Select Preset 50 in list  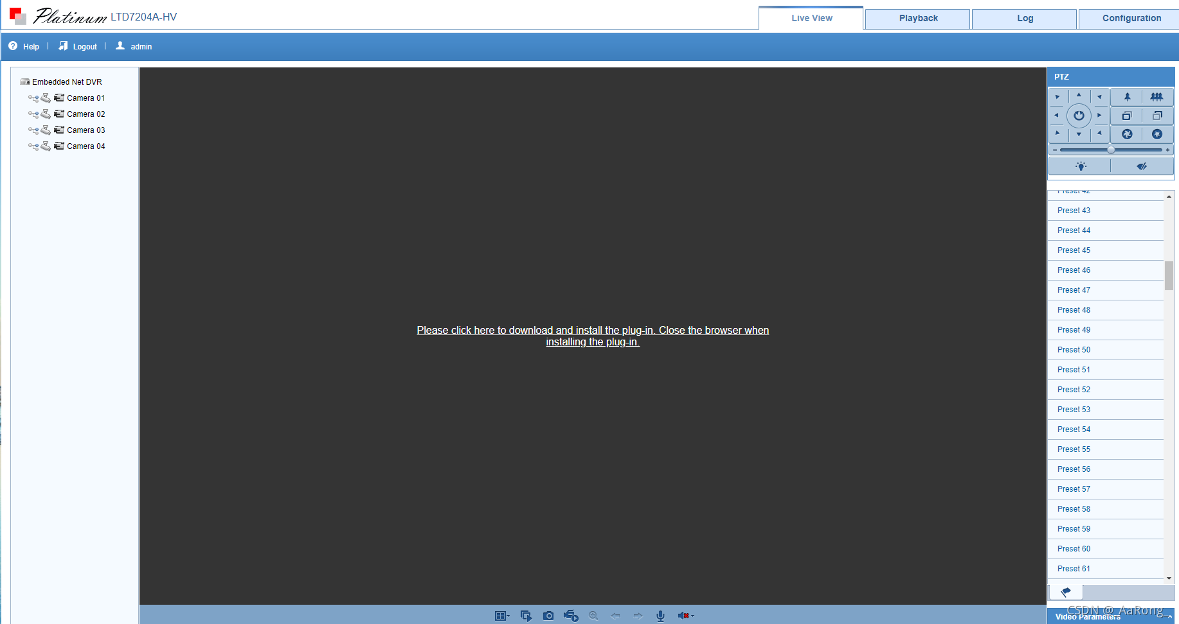(1105, 350)
